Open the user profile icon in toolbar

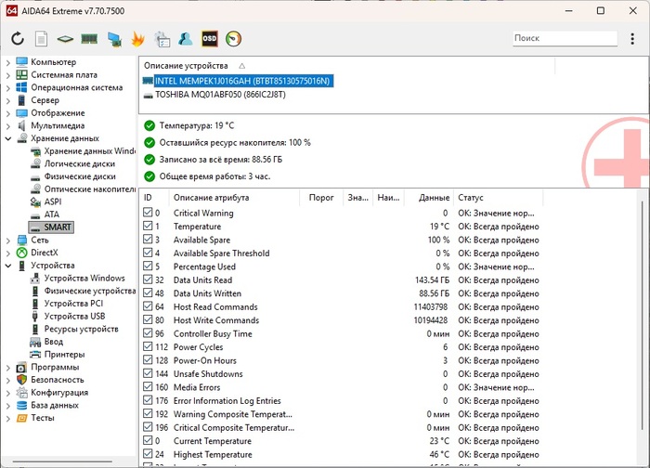tap(186, 39)
